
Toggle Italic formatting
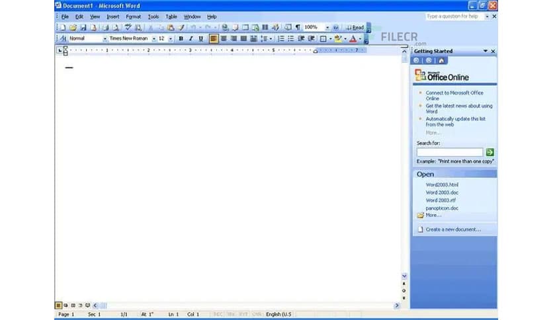coord(191,39)
